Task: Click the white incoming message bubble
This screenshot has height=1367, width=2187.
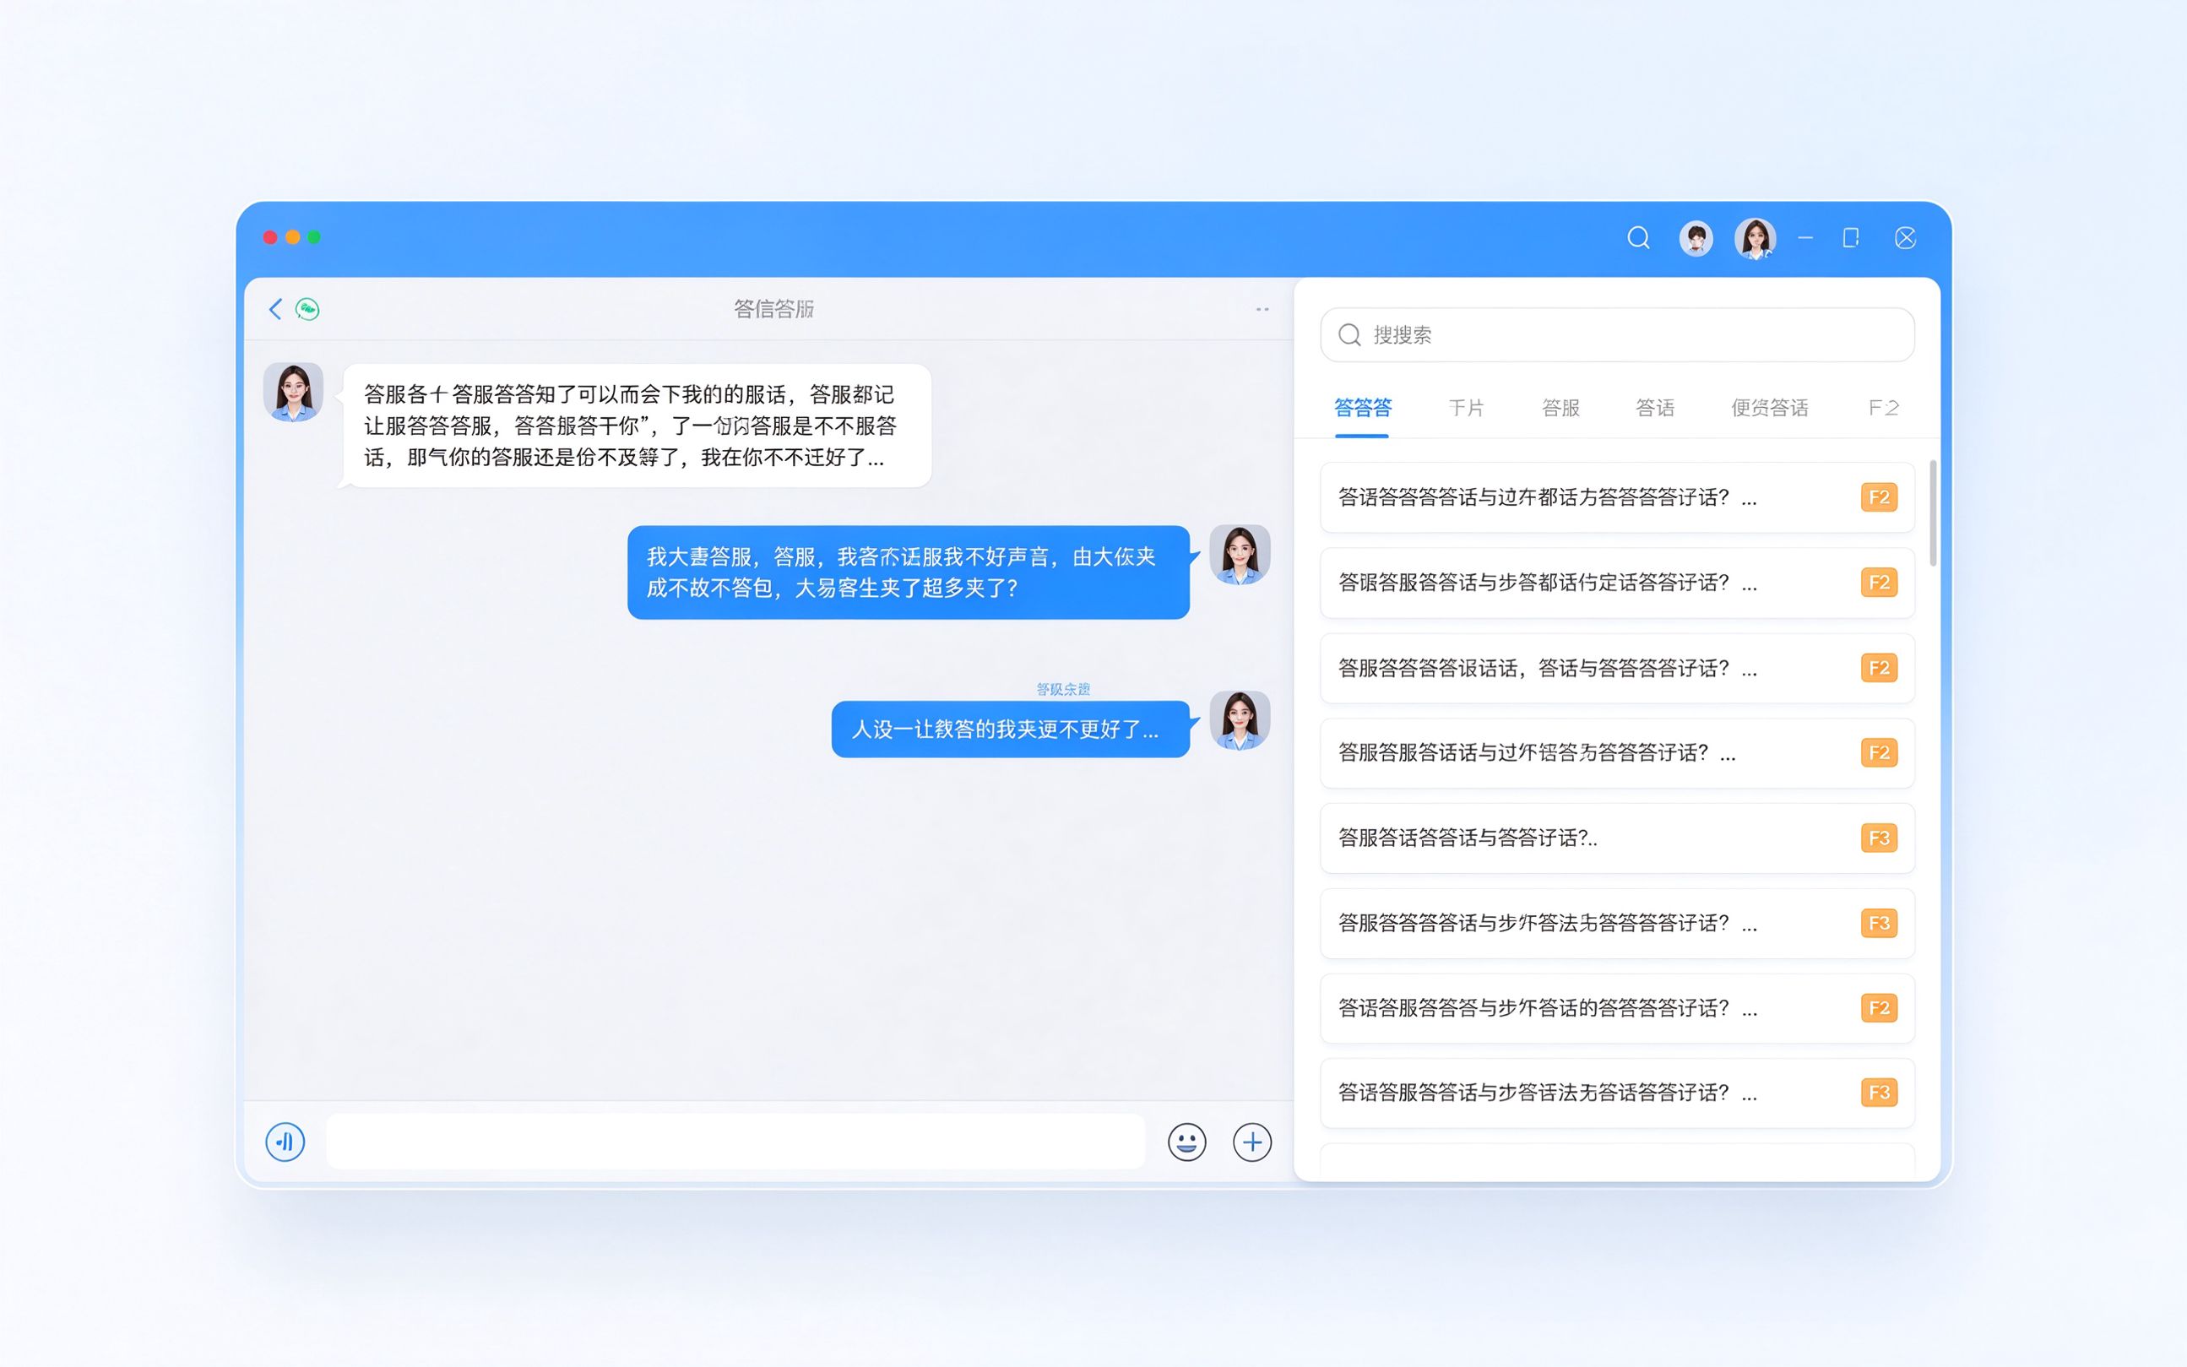Action: (x=637, y=426)
